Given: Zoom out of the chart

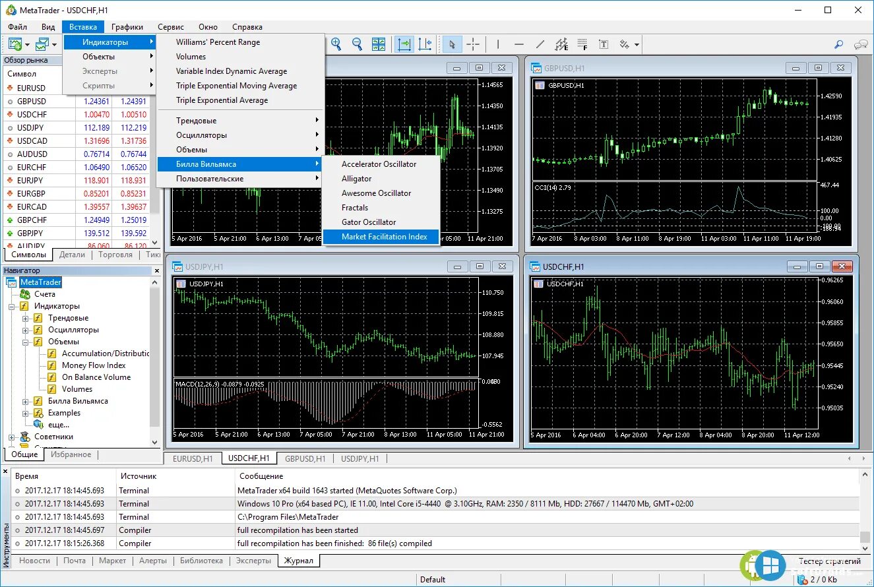Looking at the screenshot, I should pyautogui.click(x=358, y=44).
